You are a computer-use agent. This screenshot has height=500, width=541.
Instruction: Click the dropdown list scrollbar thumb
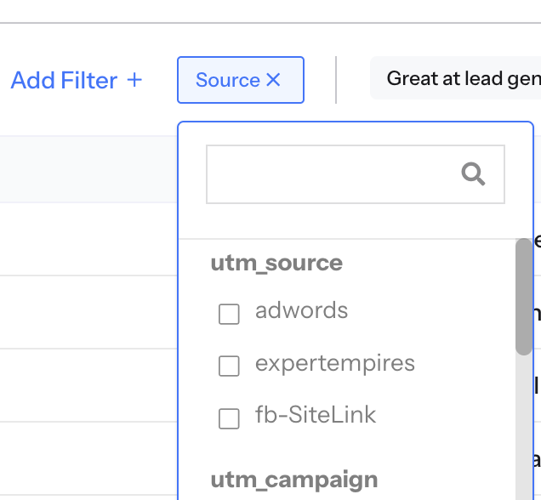(x=524, y=297)
